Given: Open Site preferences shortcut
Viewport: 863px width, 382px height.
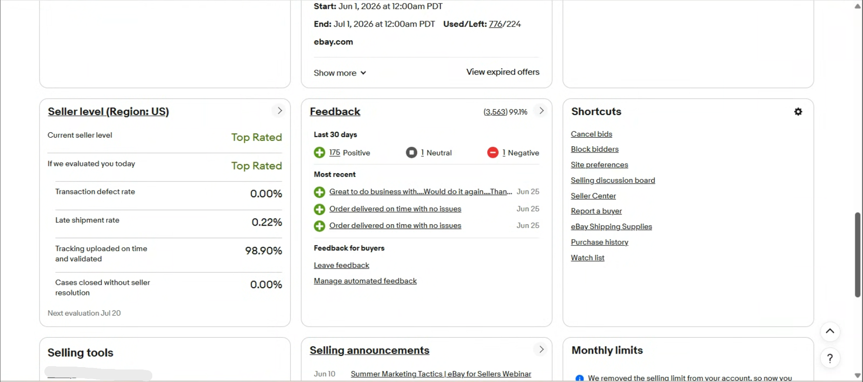Looking at the screenshot, I should [x=599, y=165].
